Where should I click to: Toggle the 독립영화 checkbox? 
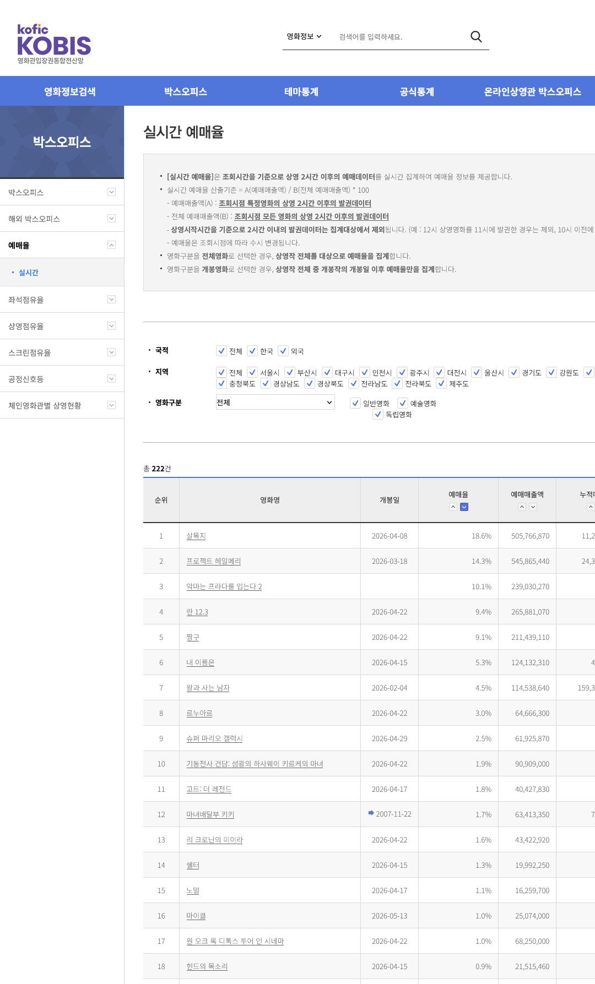pos(378,414)
